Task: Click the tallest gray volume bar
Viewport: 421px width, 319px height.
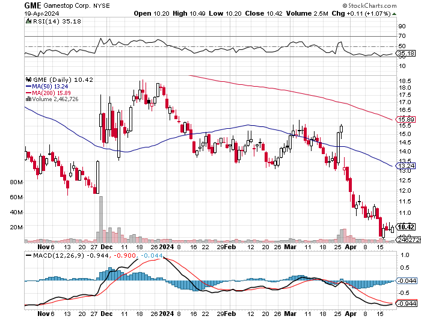Action: 101,219
